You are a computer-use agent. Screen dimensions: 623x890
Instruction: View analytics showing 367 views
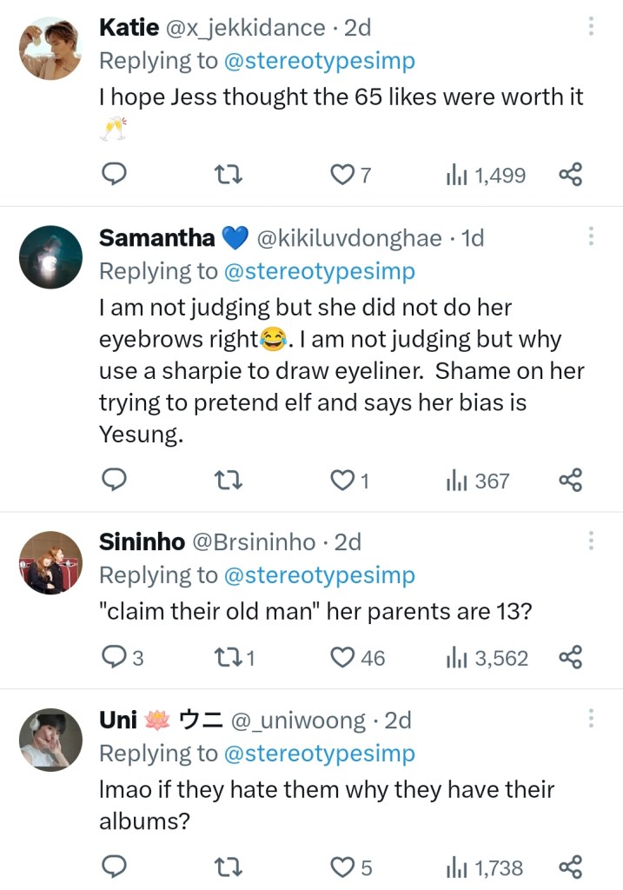pyautogui.click(x=477, y=480)
